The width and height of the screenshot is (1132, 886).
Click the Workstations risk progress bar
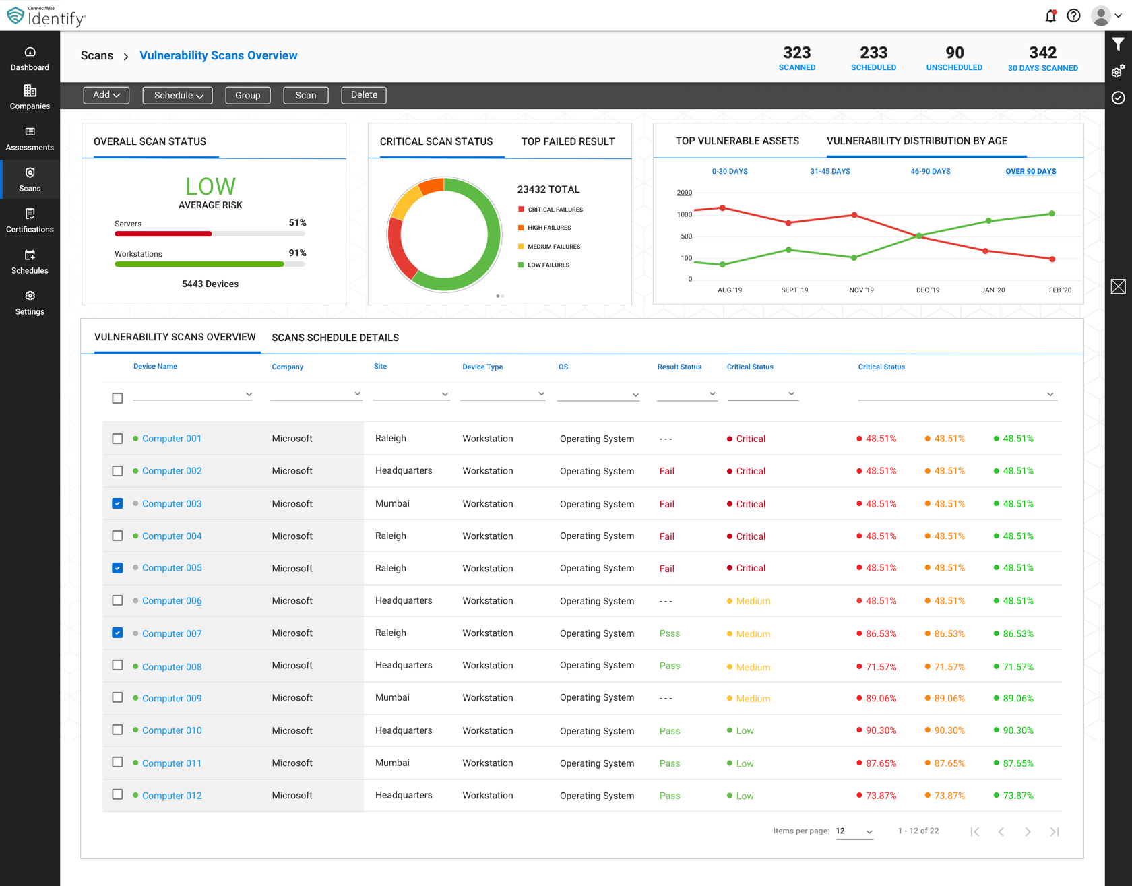click(210, 264)
